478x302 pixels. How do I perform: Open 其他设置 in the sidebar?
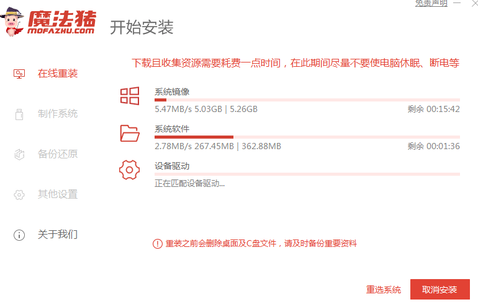58,194
